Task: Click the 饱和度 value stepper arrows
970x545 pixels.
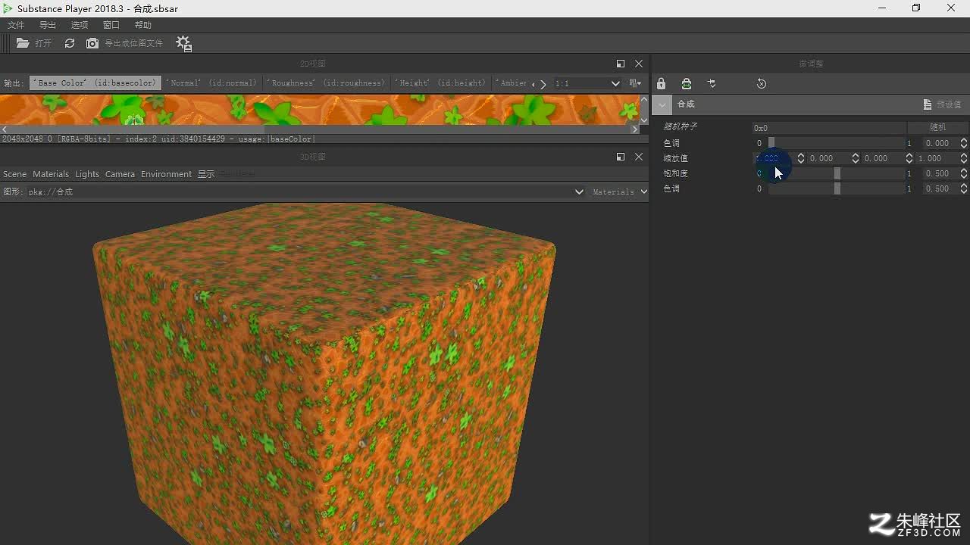Action: [964, 173]
